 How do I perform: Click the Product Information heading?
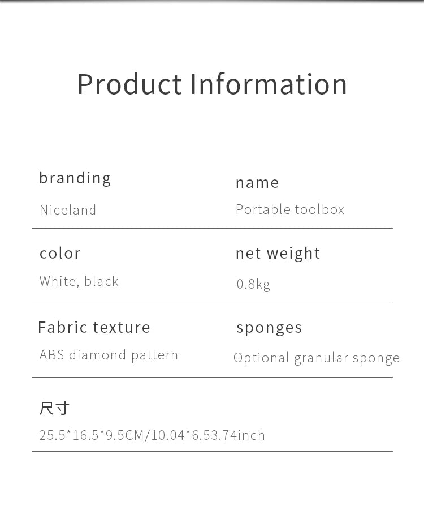[212, 84]
